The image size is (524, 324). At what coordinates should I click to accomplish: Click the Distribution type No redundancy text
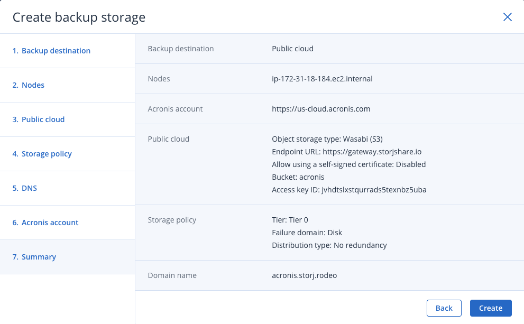pos(329,245)
